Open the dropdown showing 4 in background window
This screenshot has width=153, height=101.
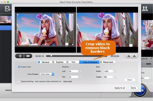[147, 78]
